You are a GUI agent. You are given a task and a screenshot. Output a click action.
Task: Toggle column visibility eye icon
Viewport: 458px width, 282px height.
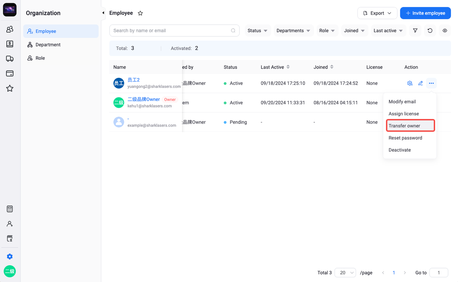pyautogui.click(x=445, y=31)
